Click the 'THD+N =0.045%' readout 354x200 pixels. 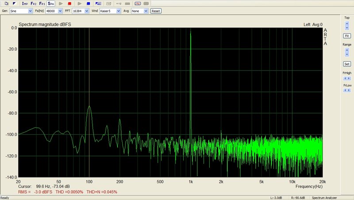click(x=102, y=192)
